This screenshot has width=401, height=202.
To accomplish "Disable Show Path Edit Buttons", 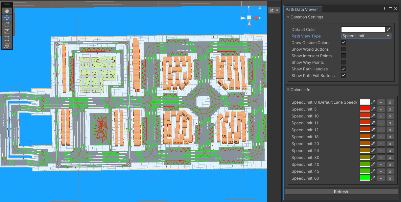I will coord(343,76).
